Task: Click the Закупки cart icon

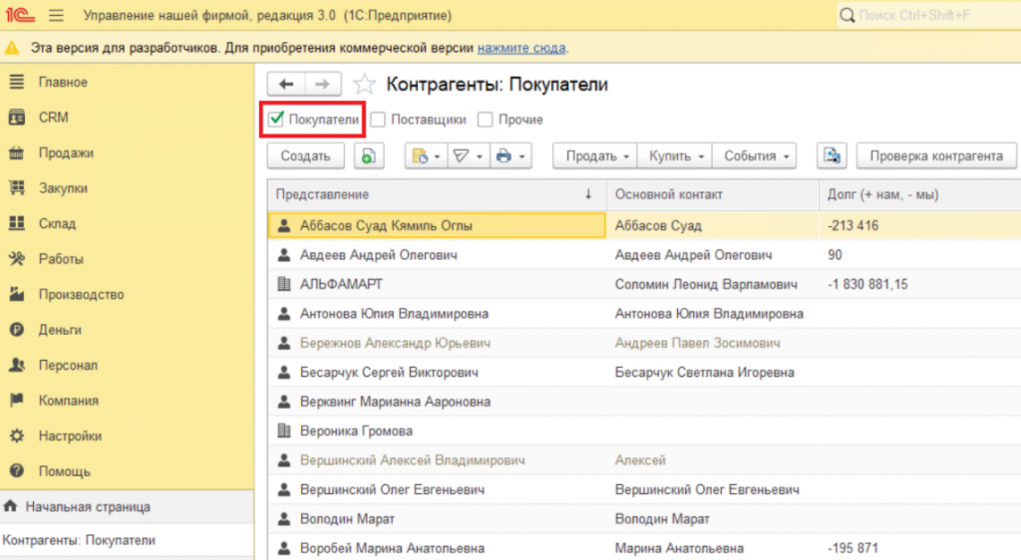Action: tap(17, 188)
